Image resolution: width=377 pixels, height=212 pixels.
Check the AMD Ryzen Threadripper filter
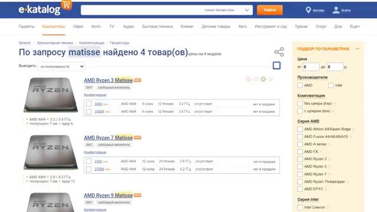click(300, 181)
